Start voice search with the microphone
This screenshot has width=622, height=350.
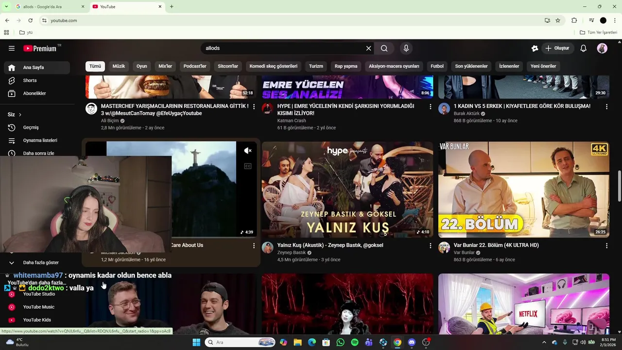[406, 48]
